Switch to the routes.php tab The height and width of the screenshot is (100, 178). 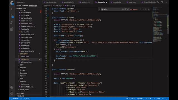pyautogui.click(x=85, y=2)
